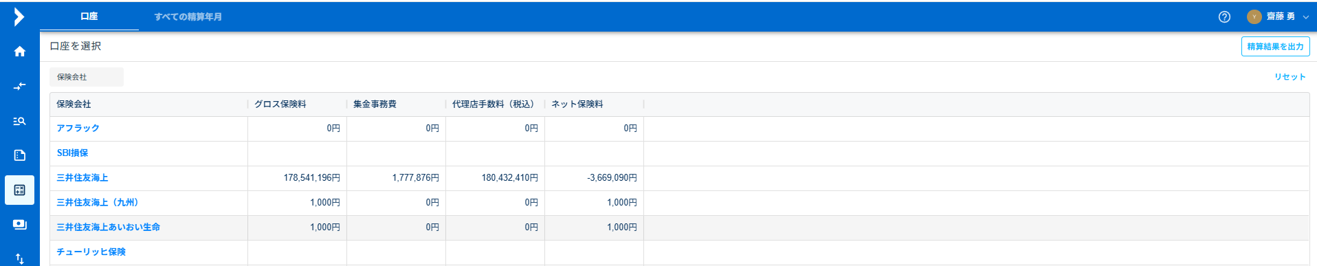The width and height of the screenshot is (1317, 266).
Task: Click the 口座を選択 heading text
Action: tap(76, 46)
